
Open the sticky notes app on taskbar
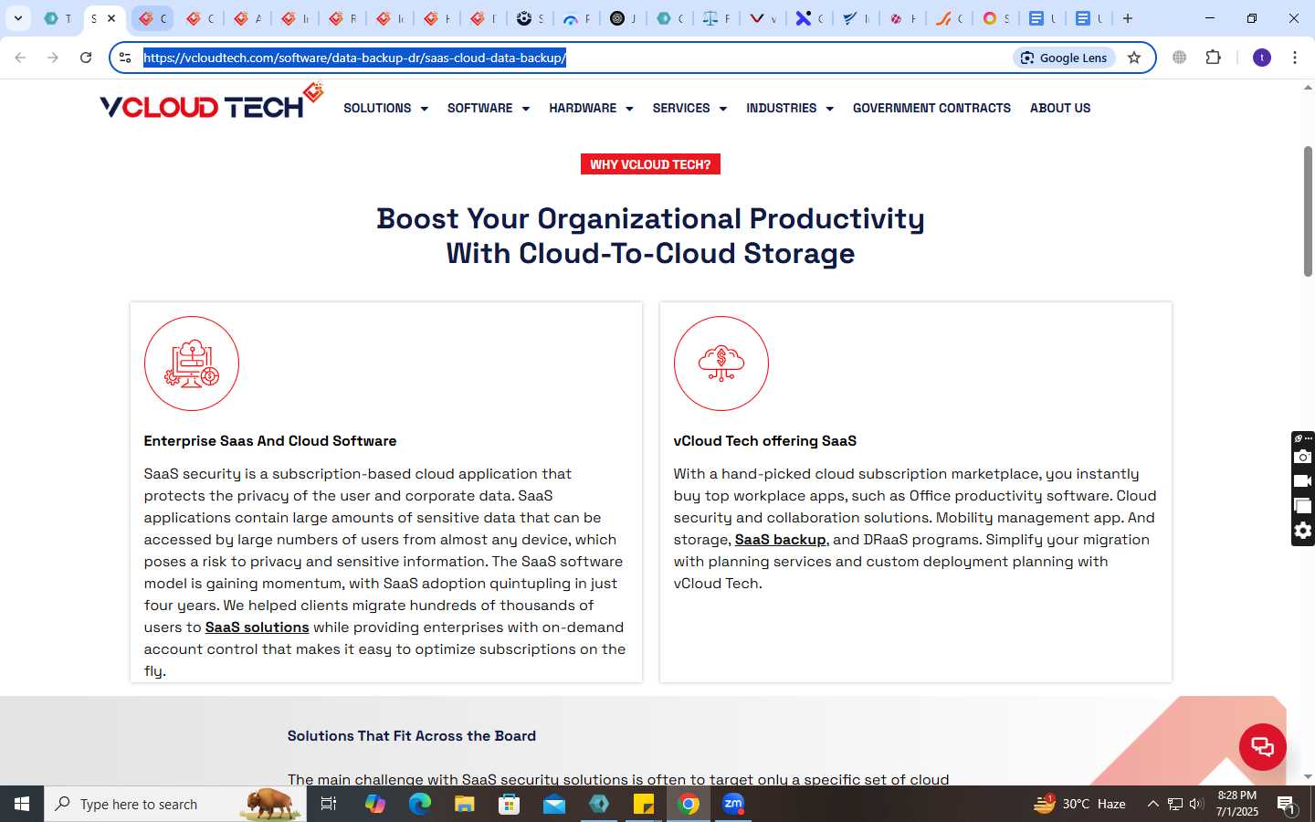click(644, 804)
